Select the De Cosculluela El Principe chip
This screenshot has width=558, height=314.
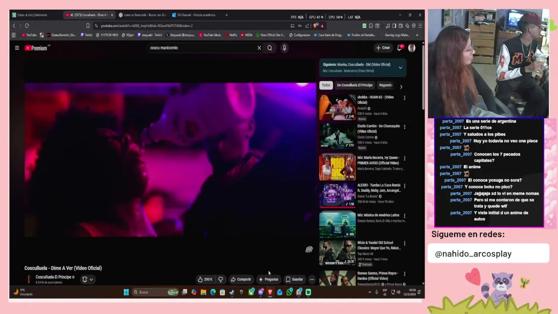point(354,85)
